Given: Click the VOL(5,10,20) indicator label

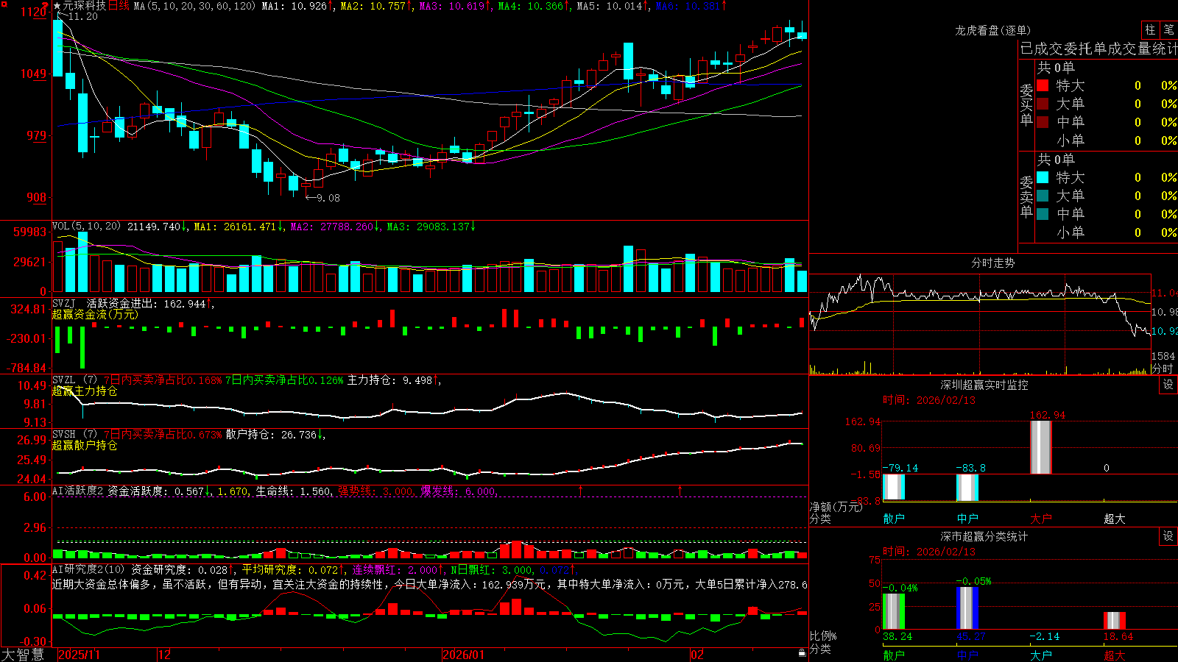Looking at the screenshot, I should 87,227.
